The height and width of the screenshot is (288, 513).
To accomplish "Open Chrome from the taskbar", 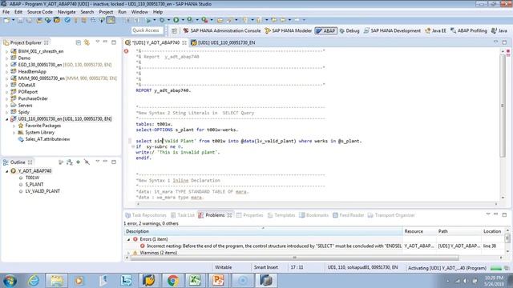I will pos(173,281).
